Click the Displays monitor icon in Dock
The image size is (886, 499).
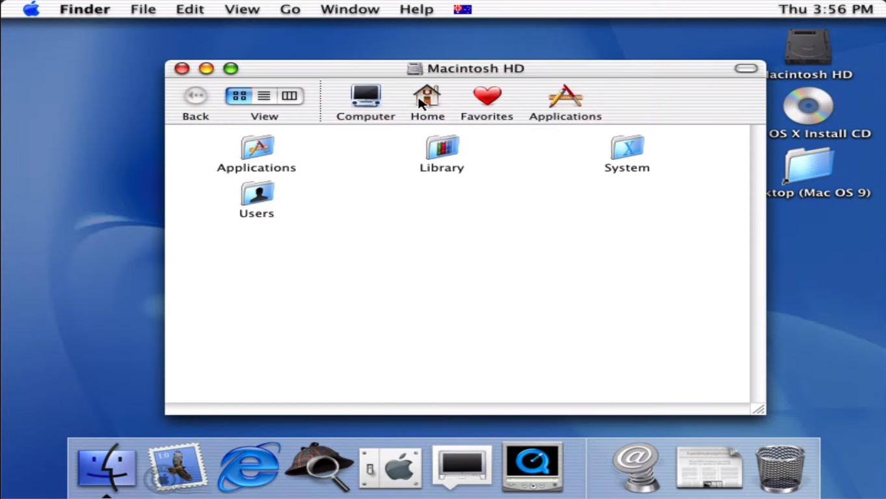(462, 467)
